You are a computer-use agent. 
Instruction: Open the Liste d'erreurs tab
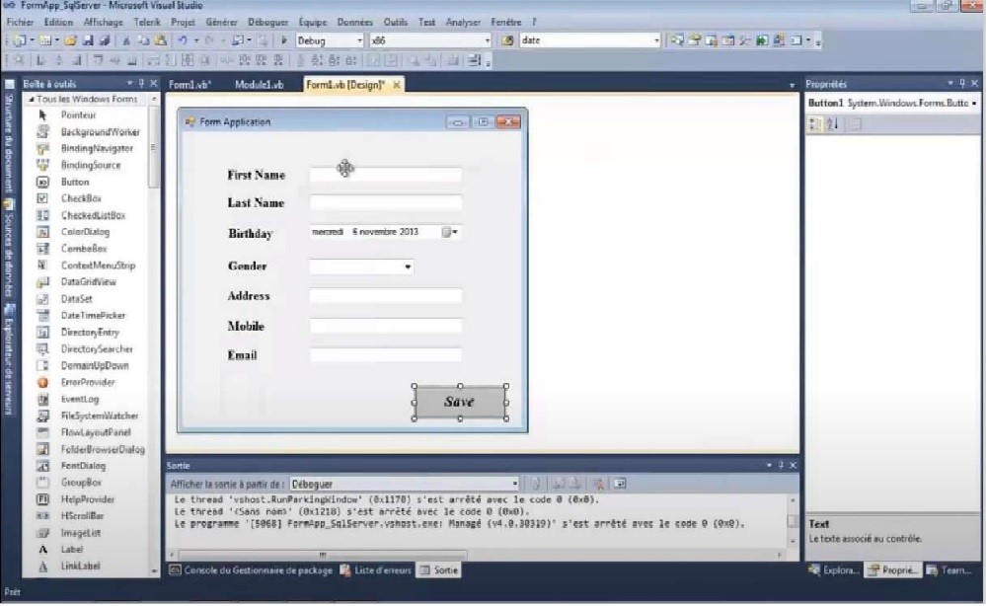pyautogui.click(x=374, y=570)
